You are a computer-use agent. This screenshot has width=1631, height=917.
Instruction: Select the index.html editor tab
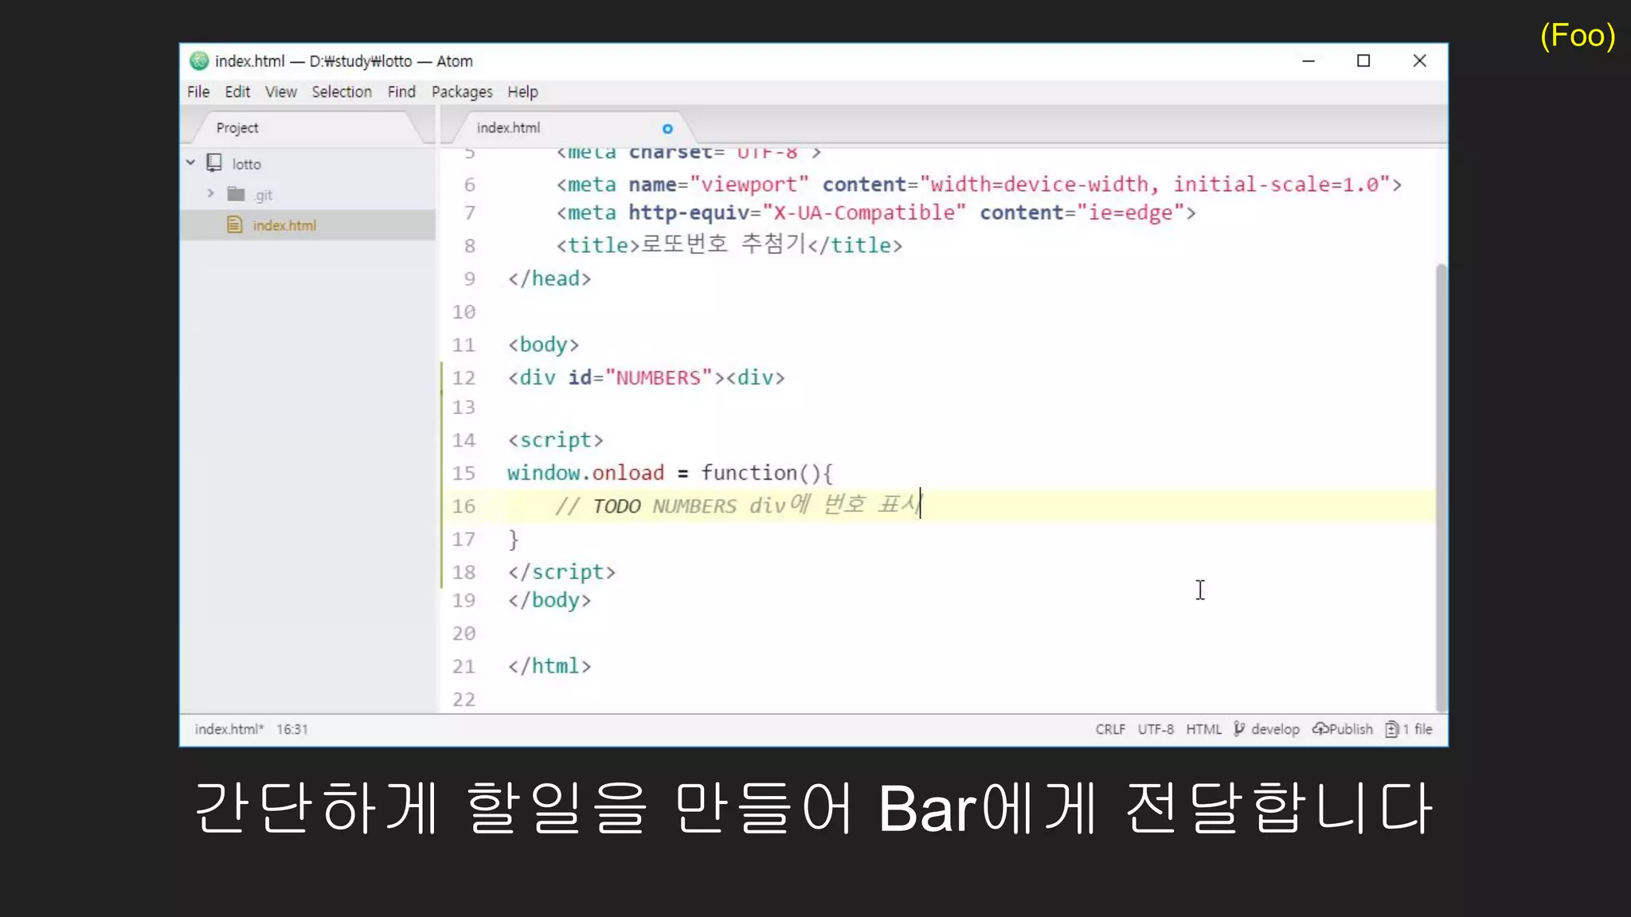pos(508,128)
